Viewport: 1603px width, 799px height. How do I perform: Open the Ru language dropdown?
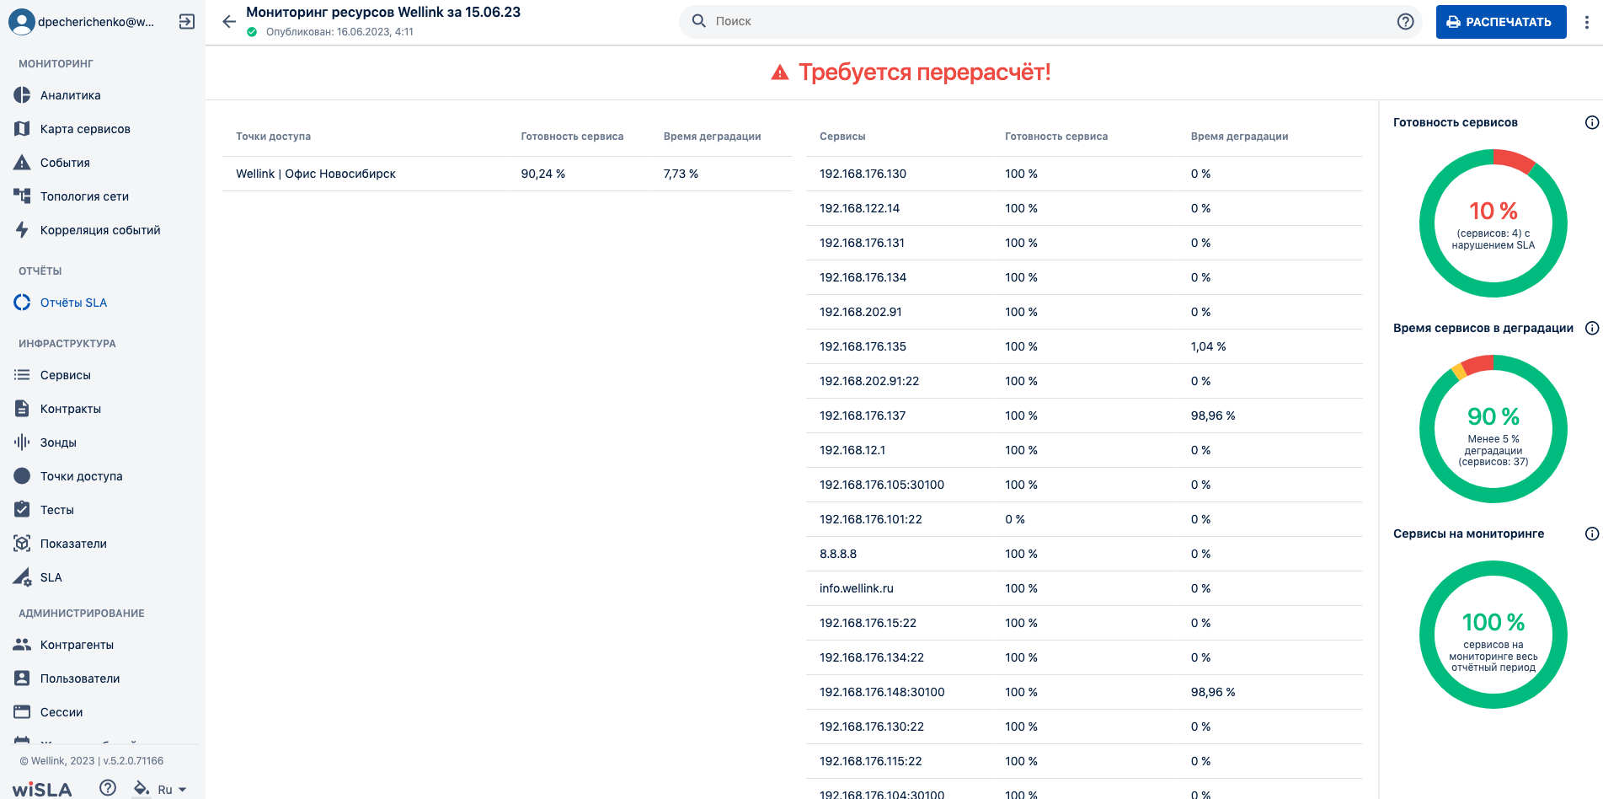click(172, 790)
